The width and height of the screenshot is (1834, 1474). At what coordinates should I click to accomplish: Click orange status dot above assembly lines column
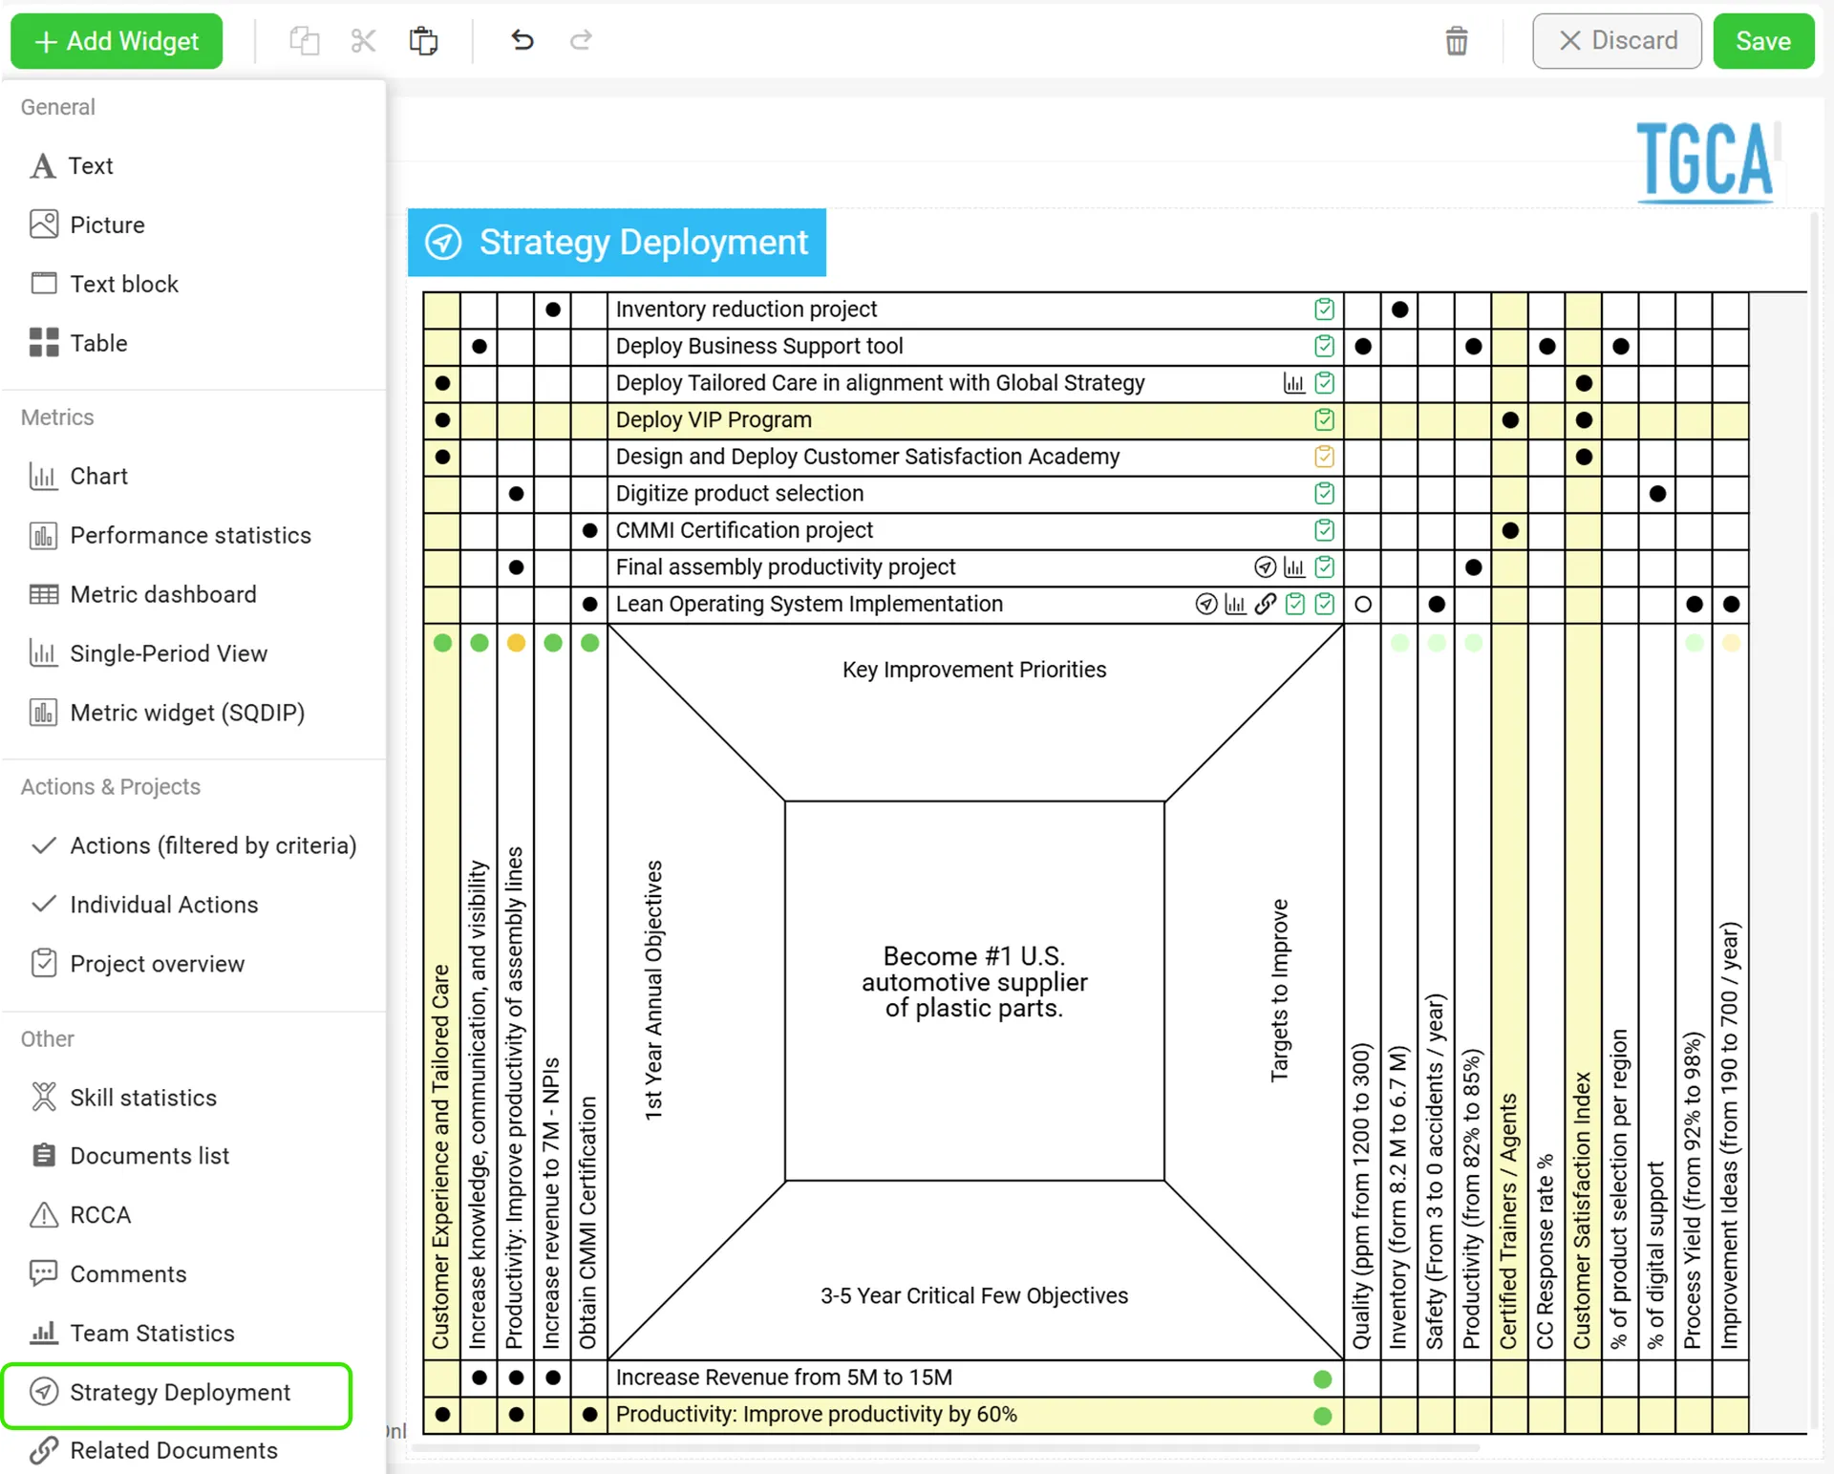click(x=516, y=643)
